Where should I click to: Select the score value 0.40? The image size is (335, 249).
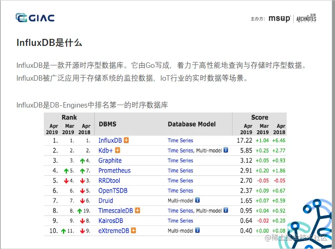click(x=246, y=231)
